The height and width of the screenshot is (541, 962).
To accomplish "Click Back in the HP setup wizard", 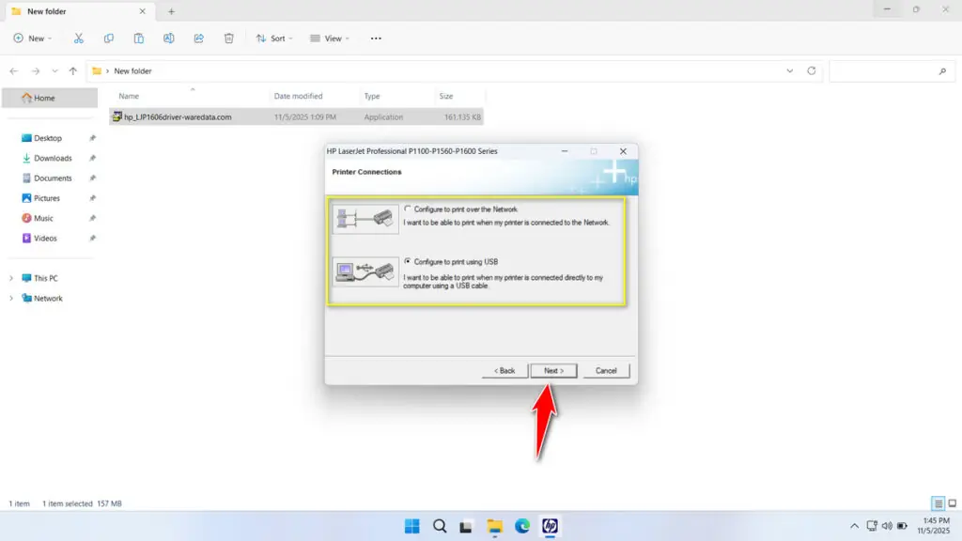I will pos(504,370).
